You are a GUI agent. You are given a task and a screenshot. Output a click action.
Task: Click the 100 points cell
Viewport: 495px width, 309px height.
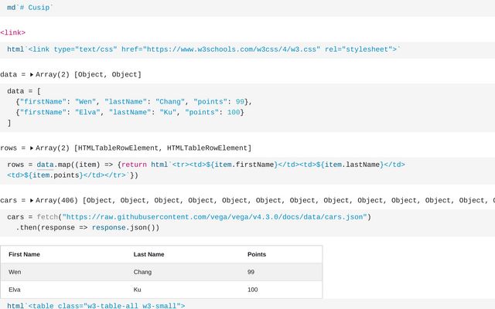pos(253,290)
